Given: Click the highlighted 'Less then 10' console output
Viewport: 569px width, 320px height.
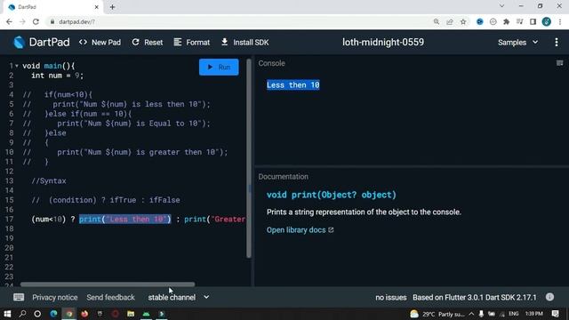Looking at the screenshot, I should [293, 85].
